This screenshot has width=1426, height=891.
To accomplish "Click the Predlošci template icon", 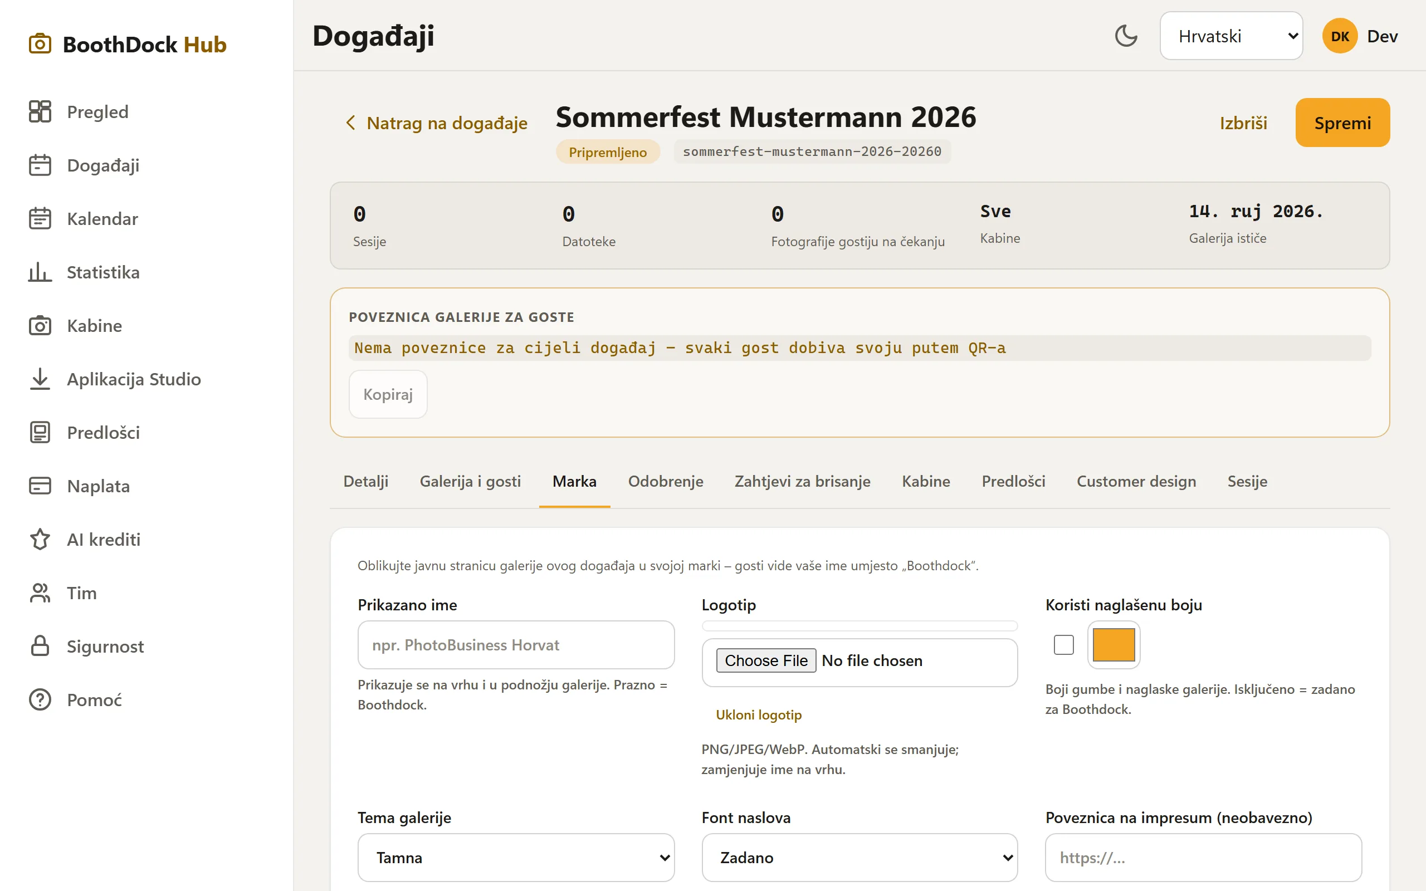I will (x=40, y=433).
